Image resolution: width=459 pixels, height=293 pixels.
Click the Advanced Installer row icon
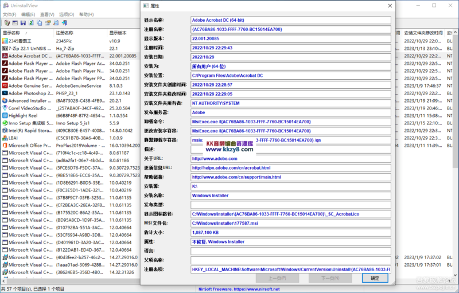[x=5, y=100]
